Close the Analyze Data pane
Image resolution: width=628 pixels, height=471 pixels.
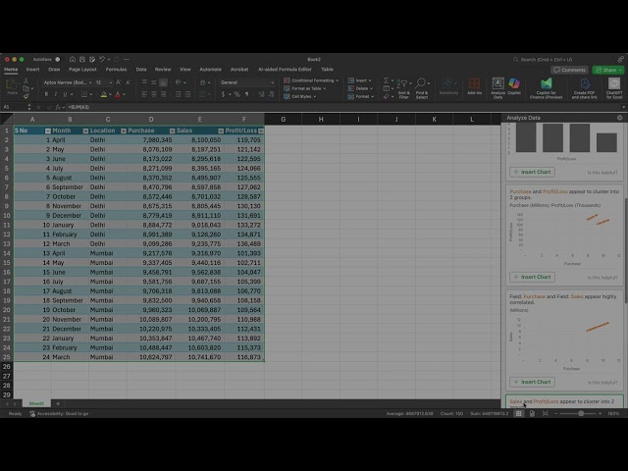[619, 118]
